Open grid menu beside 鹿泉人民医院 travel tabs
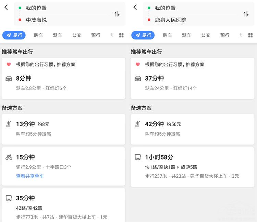Image resolution: width=257 pixels, height=223 pixels. (x=250, y=35)
